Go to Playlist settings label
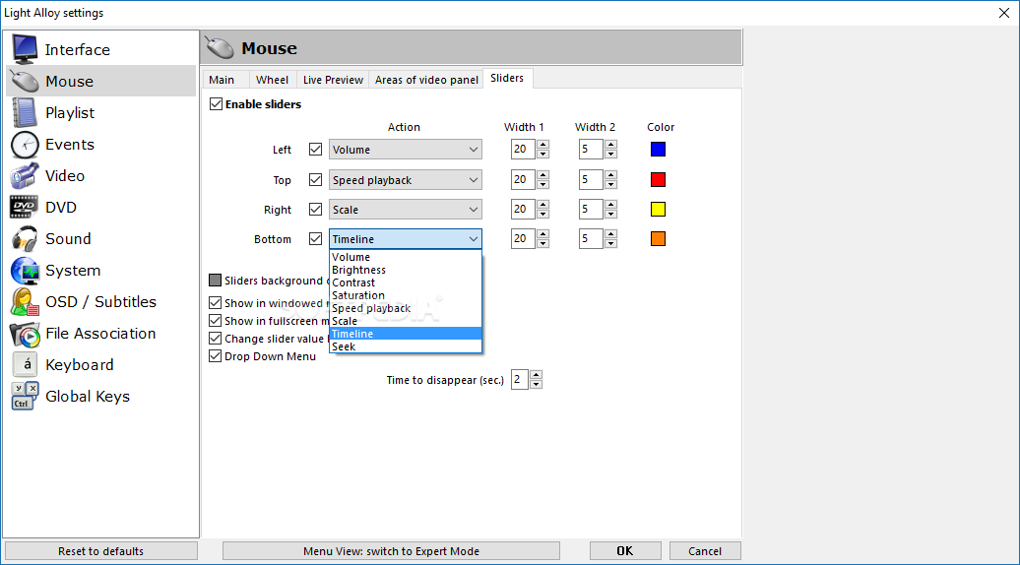Screen dimensions: 1020x565 [x=70, y=113]
